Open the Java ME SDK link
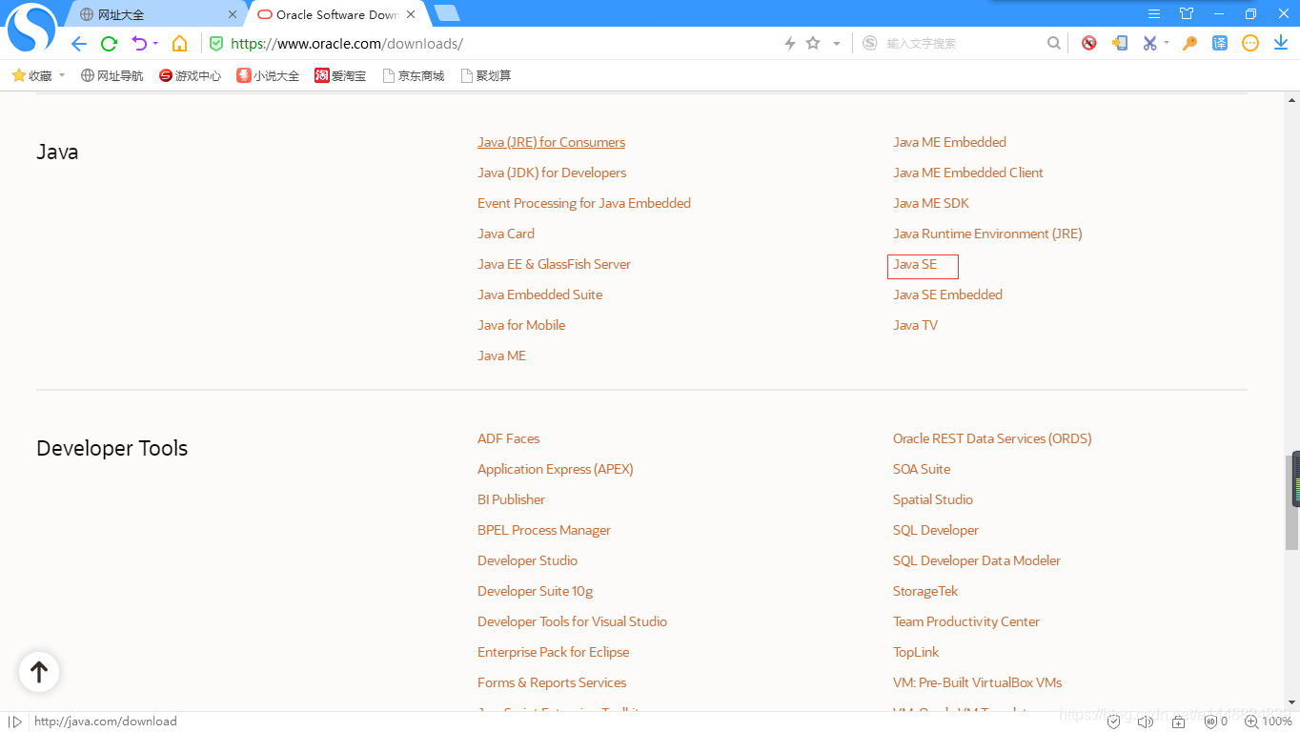Screen dimensions: 1300x732 (930, 203)
